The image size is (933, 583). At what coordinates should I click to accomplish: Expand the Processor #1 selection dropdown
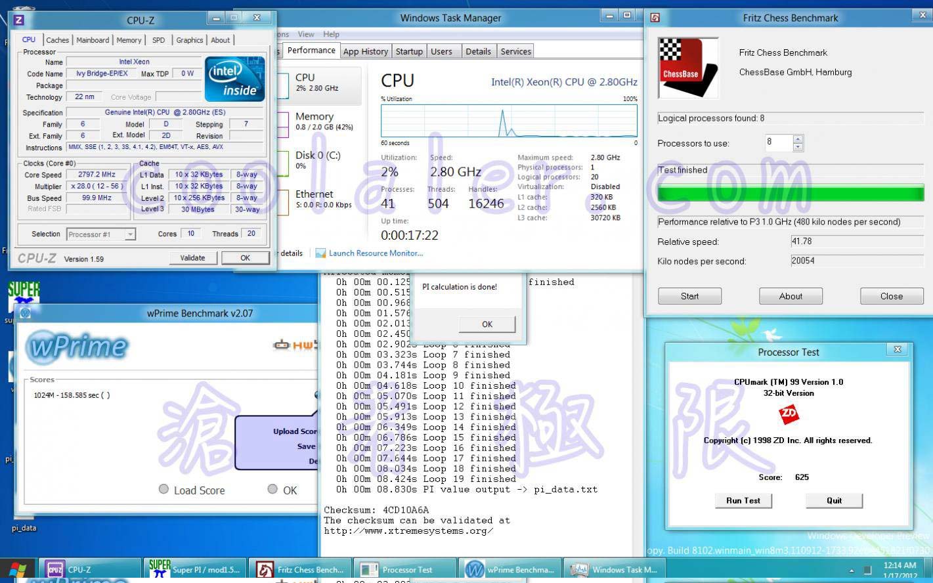click(x=130, y=234)
